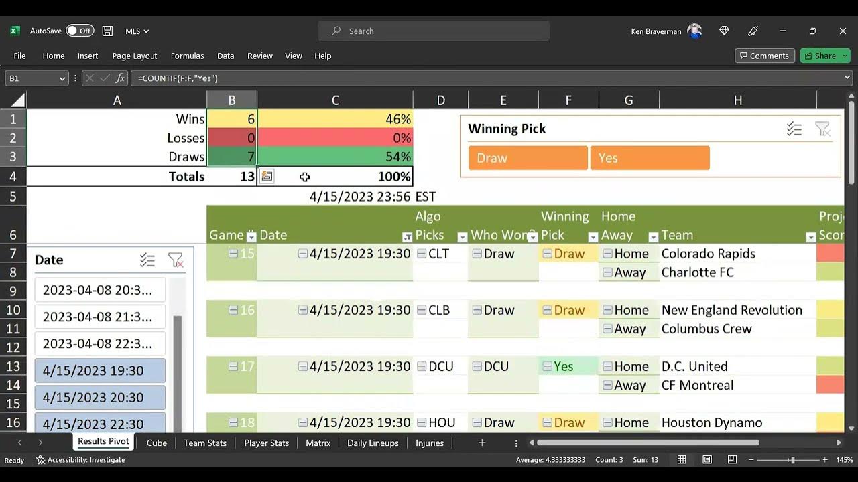
Task: Select 4/15/2023 19:30 in Date slicer
Action: point(100,370)
